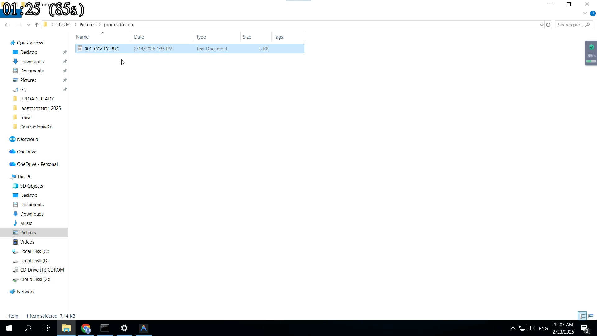The width and height of the screenshot is (597, 336).
Task: Select the 001_CAVITY_BUG text file
Action: point(102,49)
